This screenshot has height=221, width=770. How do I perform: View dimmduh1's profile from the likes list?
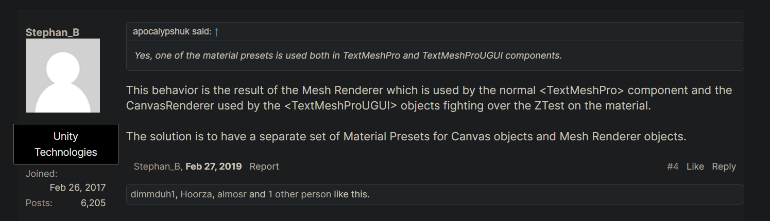pos(153,194)
